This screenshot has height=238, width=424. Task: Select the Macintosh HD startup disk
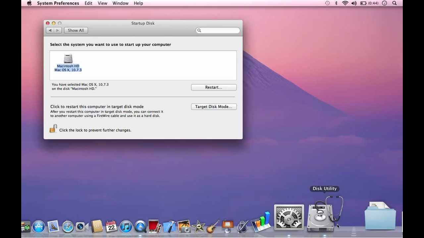(x=68, y=63)
